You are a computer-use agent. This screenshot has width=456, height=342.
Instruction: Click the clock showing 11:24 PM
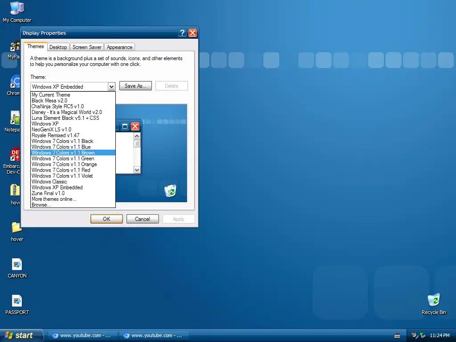click(x=440, y=336)
